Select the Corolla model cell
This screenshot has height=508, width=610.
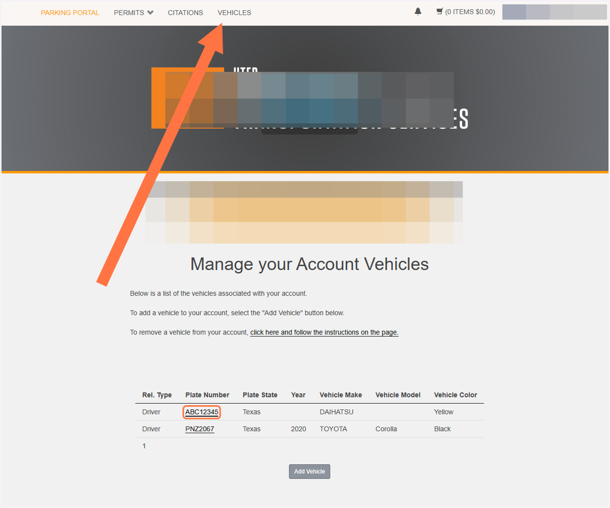tap(386, 429)
